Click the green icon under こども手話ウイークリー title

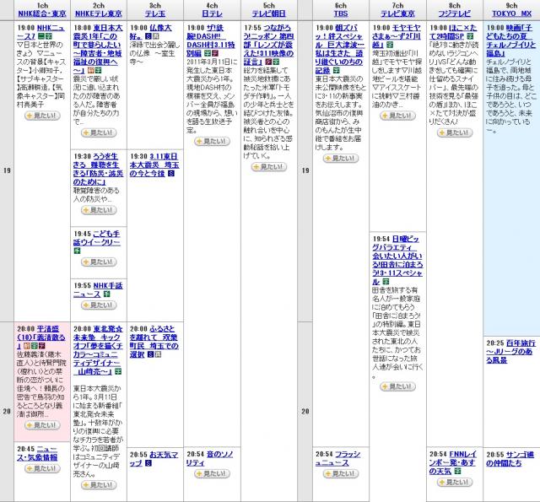[x=77, y=251]
